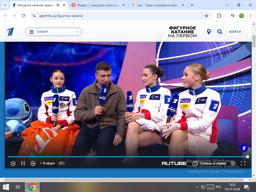This screenshot has width=256, height=192.
Task: Pause the live video stream
Action: pos(23,163)
